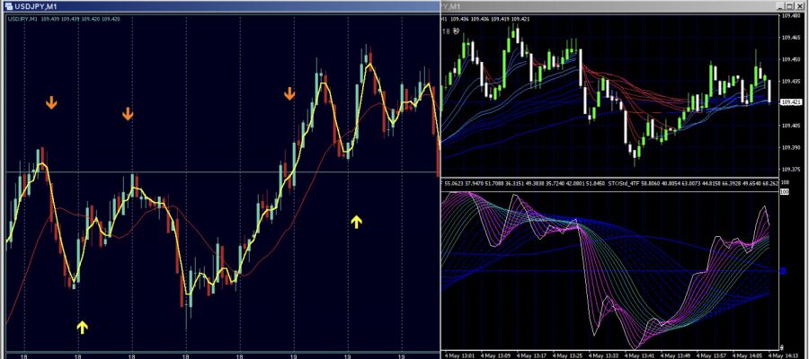
Task: Click the blue level marker on indicator scale
Action: tap(783, 270)
